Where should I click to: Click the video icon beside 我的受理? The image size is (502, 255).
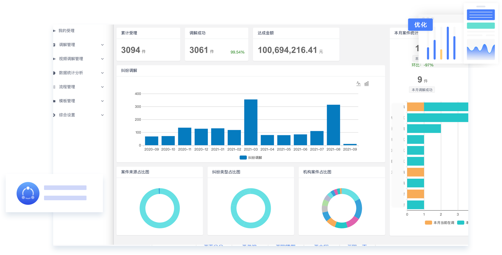(54, 31)
